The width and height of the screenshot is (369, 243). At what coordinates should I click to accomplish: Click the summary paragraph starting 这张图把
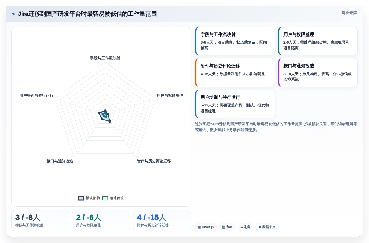click(x=276, y=127)
